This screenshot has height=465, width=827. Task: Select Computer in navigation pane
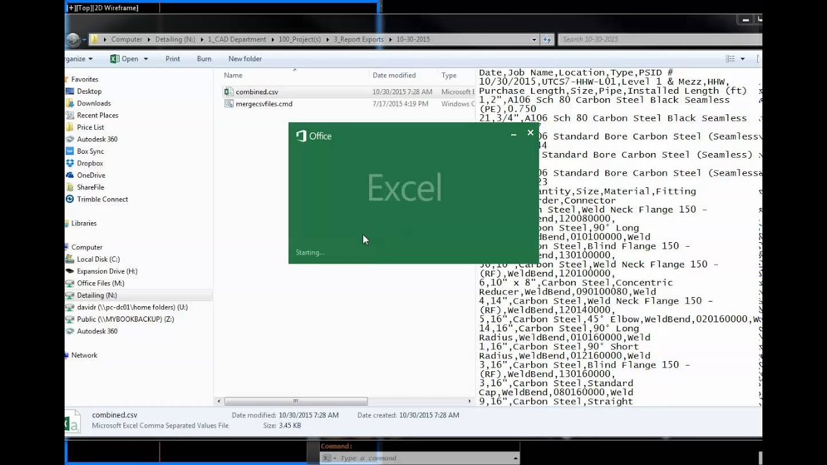click(87, 247)
